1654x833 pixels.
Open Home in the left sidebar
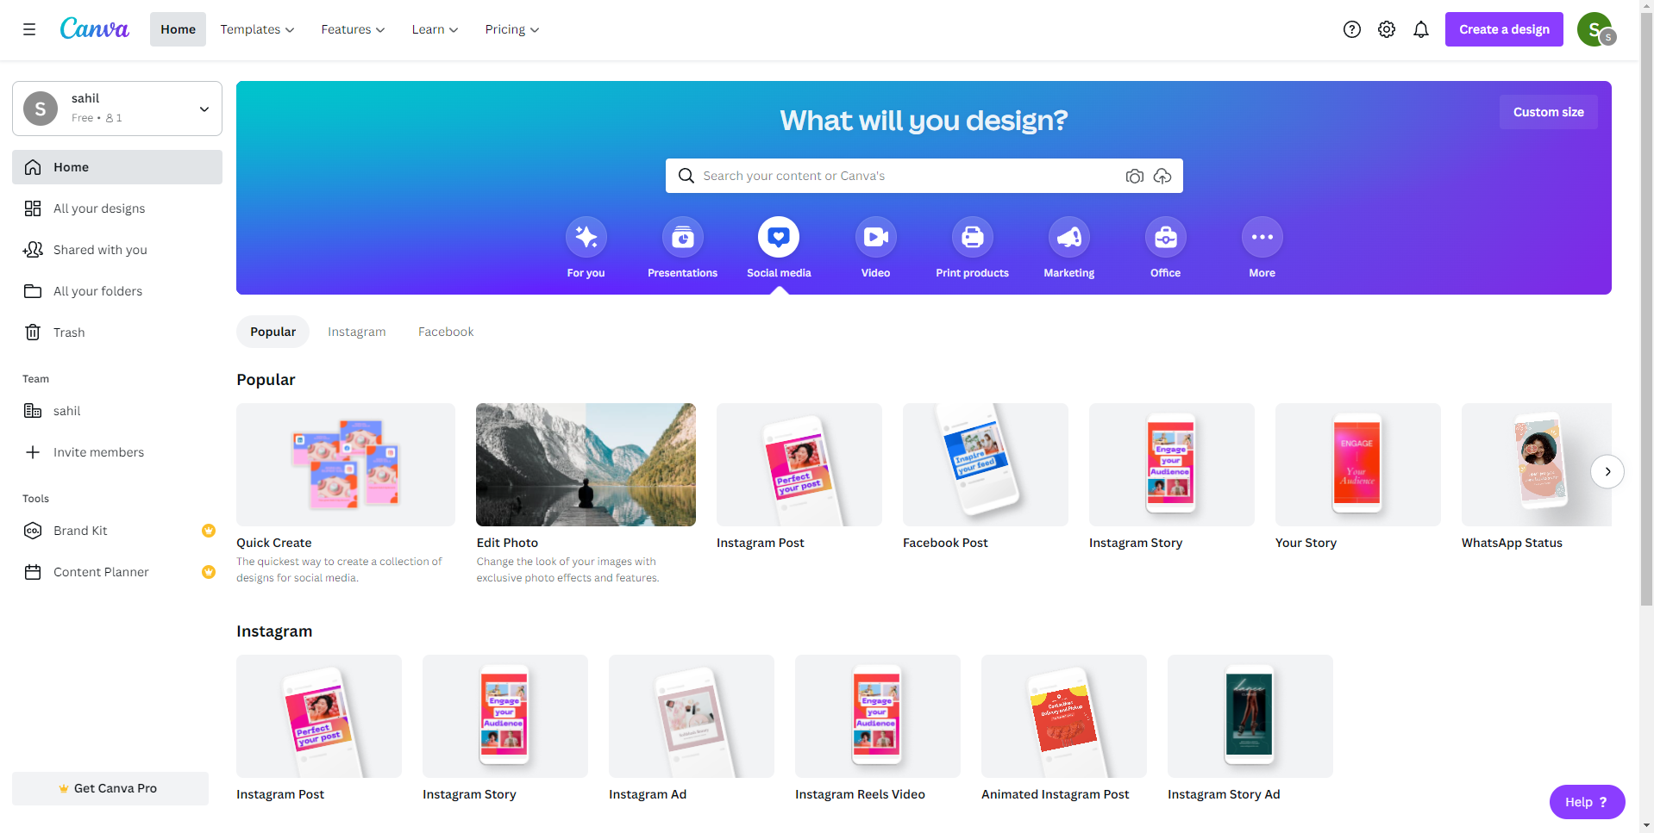pyautogui.click(x=117, y=167)
